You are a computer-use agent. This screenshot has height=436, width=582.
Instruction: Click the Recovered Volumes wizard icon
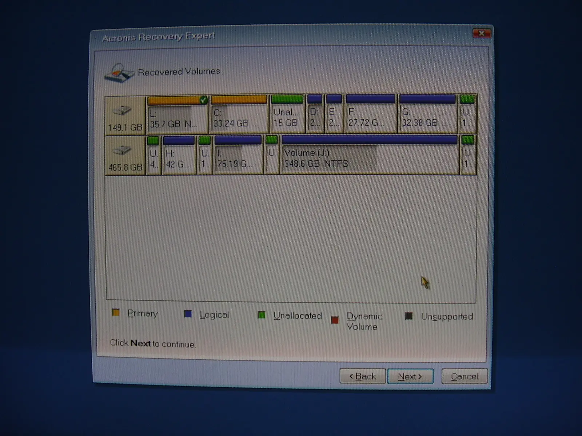119,73
